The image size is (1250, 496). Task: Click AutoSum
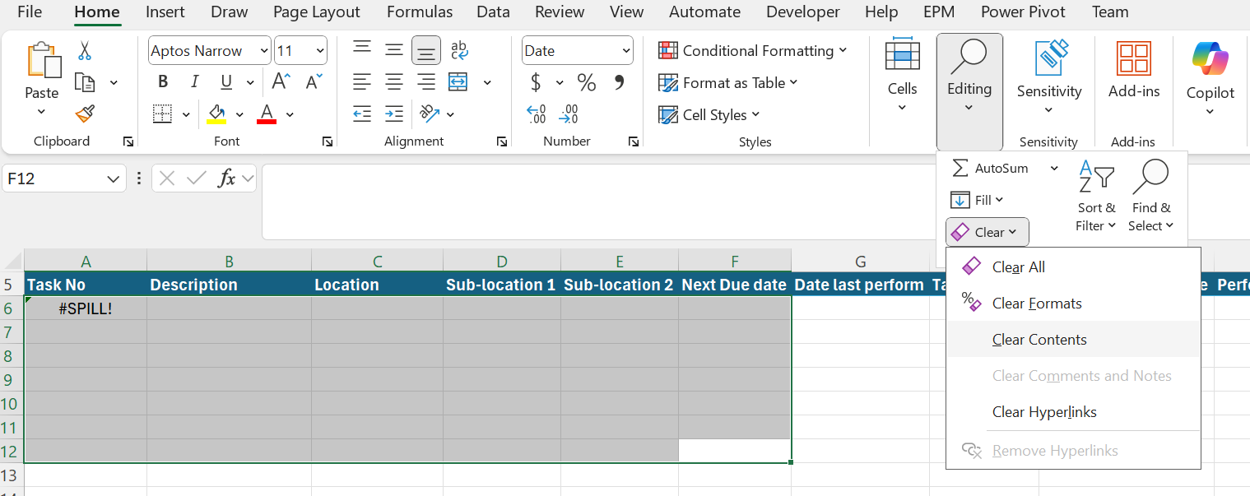click(x=990, y=168)
